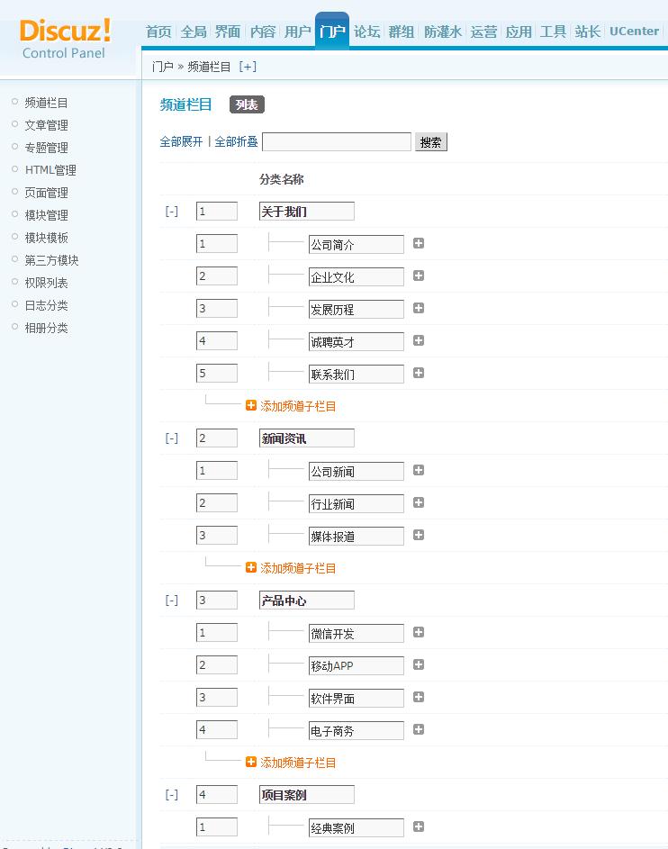Collapse the 新闻资讯 category tree
The width and height of the screenshot is (668, 849).
(171, 438)
